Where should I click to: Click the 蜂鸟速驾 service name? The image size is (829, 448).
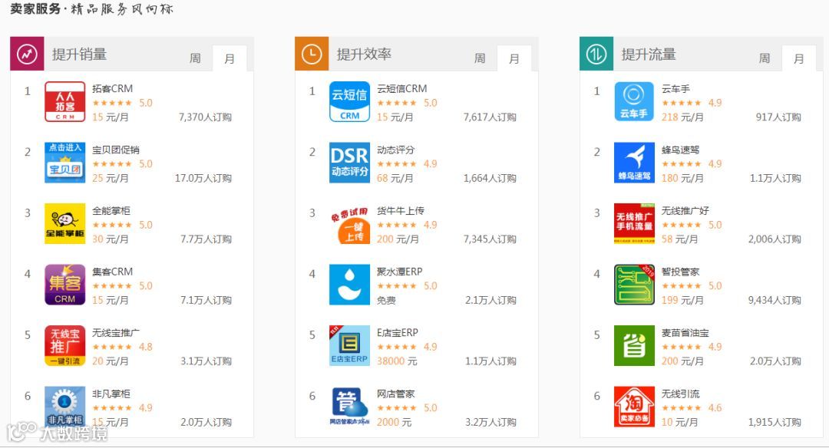coord(680,150)
